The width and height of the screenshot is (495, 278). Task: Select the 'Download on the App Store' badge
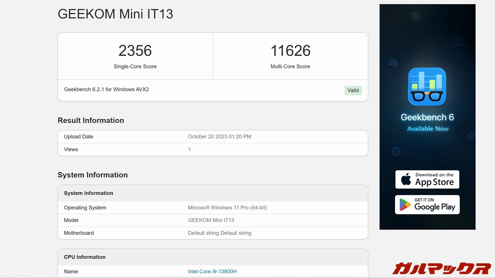[x=427, y=179]
